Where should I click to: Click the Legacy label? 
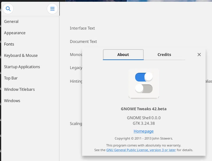point(76,68)
